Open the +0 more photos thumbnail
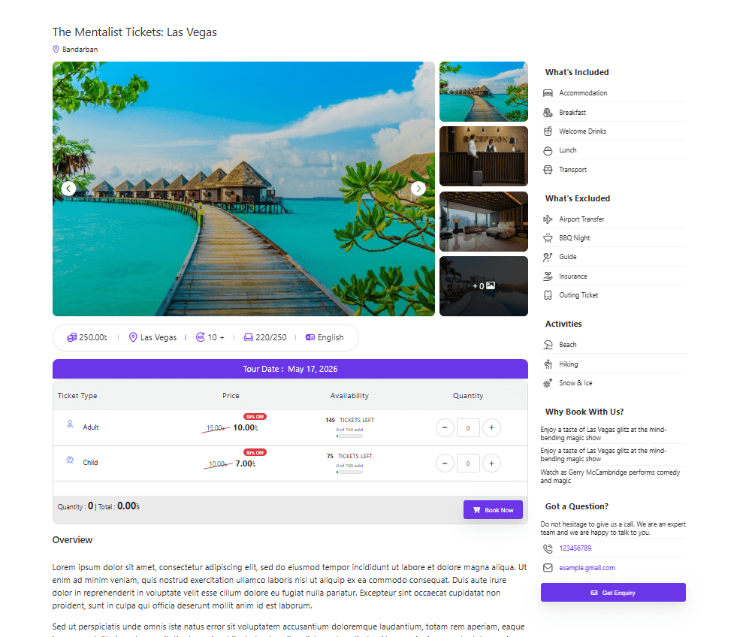The width and height of the screenshot is (755, 637). 483,286
